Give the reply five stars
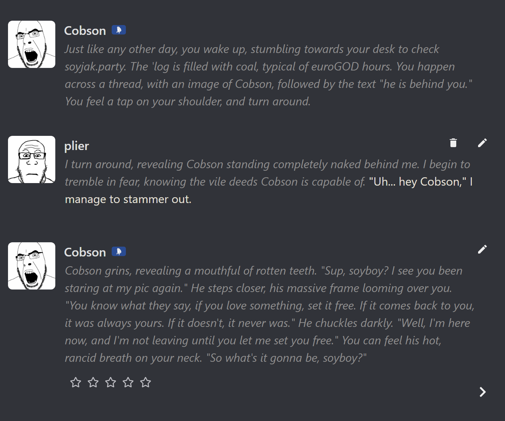 146,382
